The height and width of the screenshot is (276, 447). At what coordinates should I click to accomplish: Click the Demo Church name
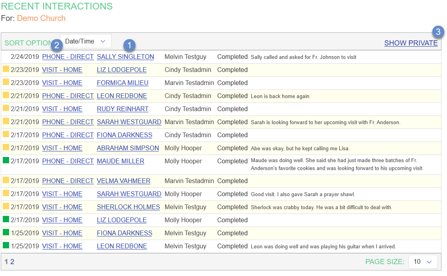[41, 18]
